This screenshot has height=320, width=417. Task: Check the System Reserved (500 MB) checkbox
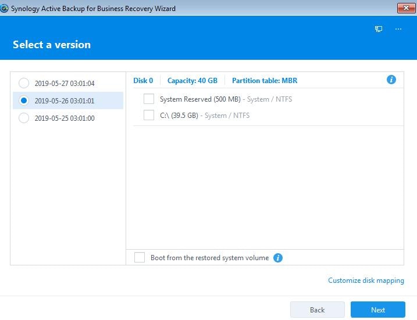149,99
